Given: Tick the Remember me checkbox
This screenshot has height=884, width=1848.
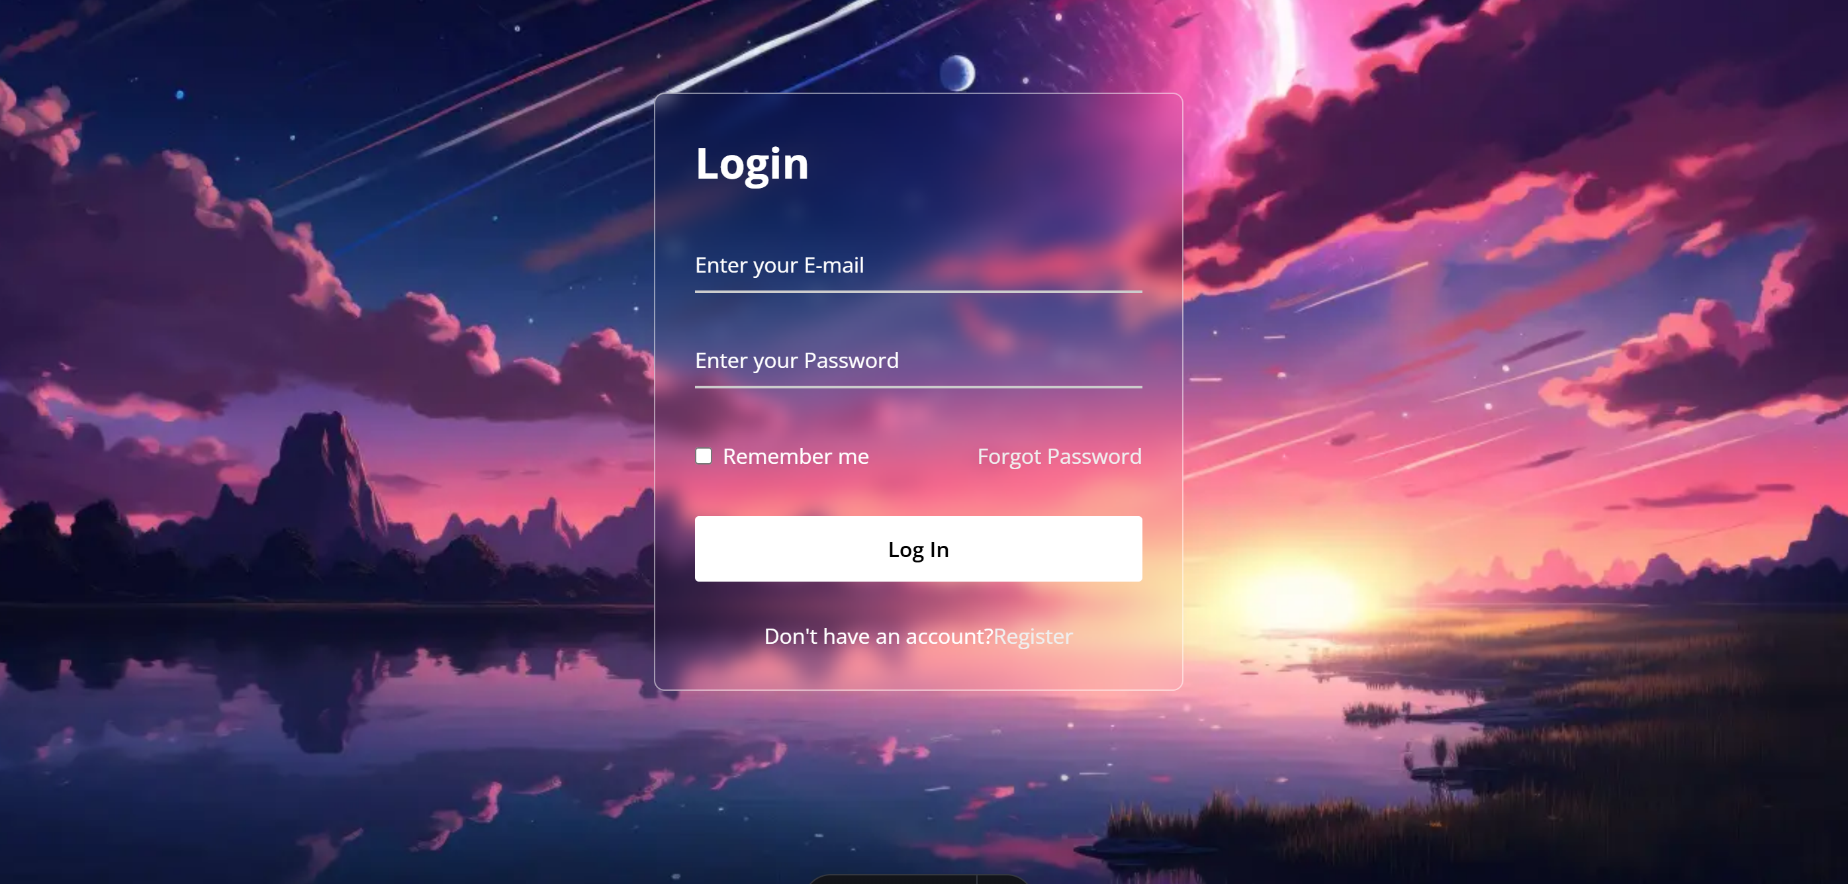Looking at the screenshot, I should coord(703,456).
